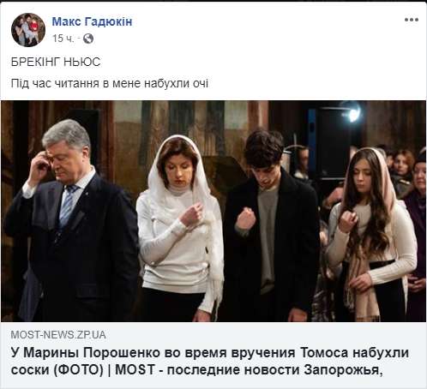This screenshot has height=389, width=427.
Task: Select the line Під час читання в мене набухли очі
Action: click(x=110, y=83)
